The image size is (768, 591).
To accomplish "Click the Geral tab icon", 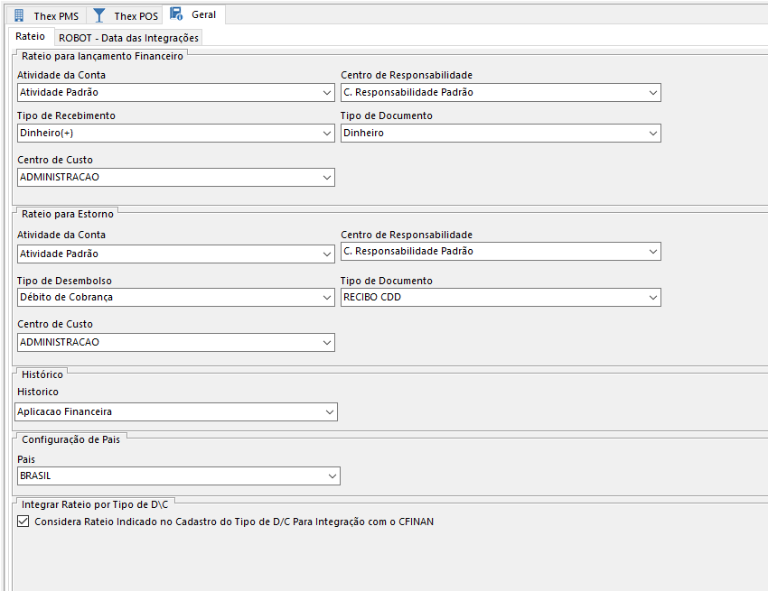I will coord(177,14).
